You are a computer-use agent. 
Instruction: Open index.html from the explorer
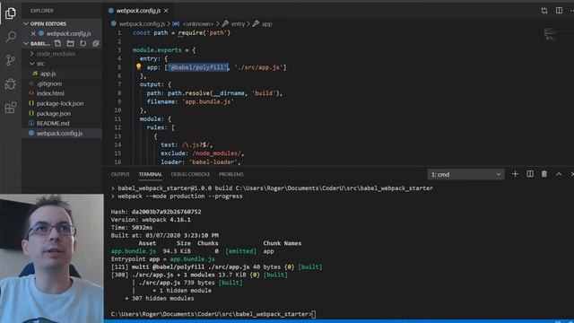[50, 93]
